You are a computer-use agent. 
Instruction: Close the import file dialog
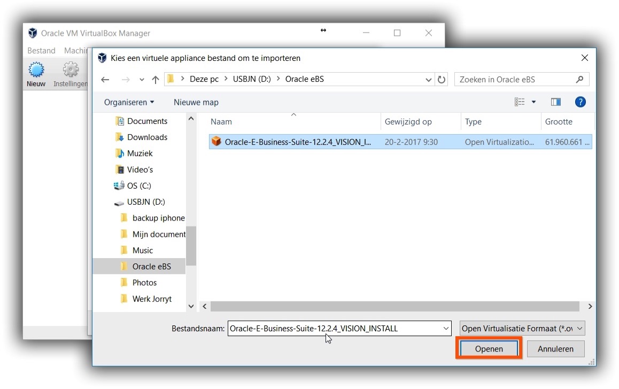pyautogui.click(x=585, y=58)
